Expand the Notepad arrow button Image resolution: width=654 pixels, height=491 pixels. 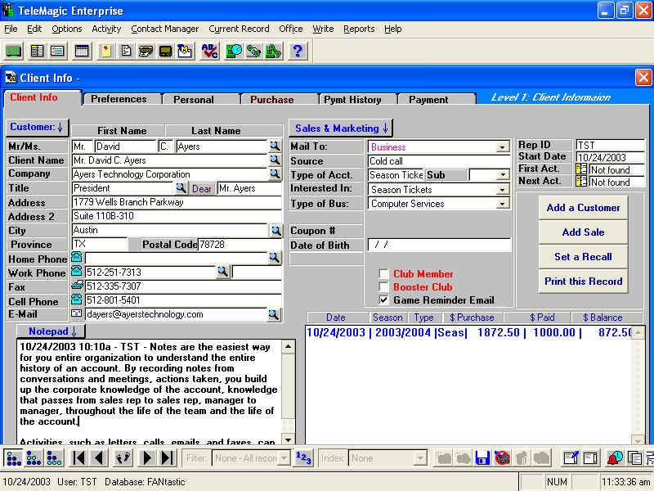click(51, 331)
